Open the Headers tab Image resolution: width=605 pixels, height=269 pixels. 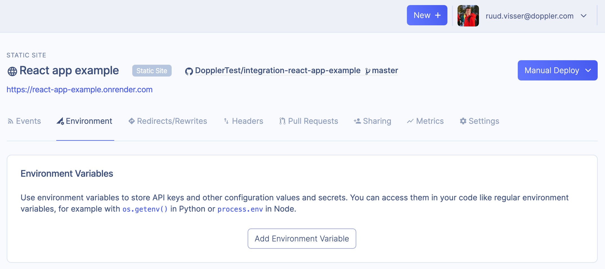pyautogui.click(x=243, y=121)
